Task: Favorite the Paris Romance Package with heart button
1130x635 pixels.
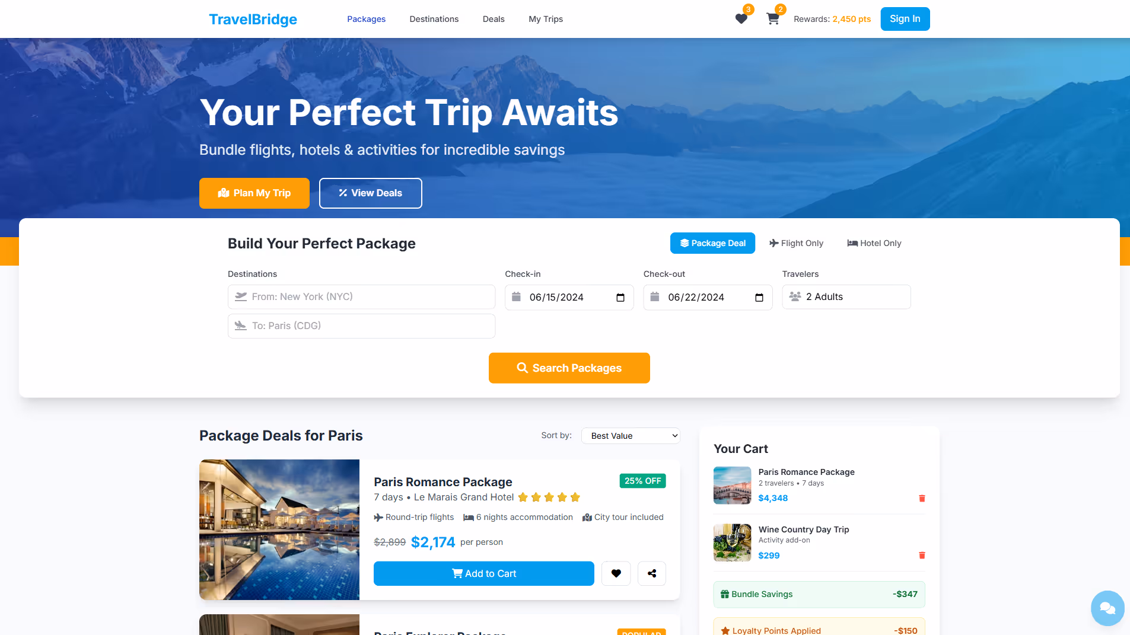Action: click(x=616, y=573)
